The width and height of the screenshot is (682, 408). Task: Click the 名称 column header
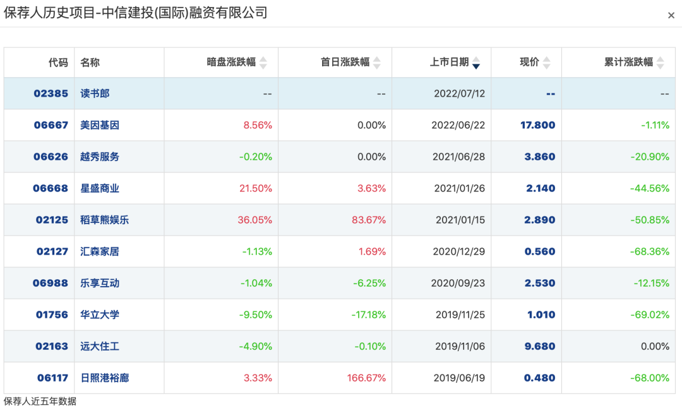[90, 63]
